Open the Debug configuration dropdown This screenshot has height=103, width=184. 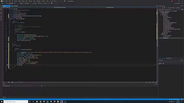point(22,3)
